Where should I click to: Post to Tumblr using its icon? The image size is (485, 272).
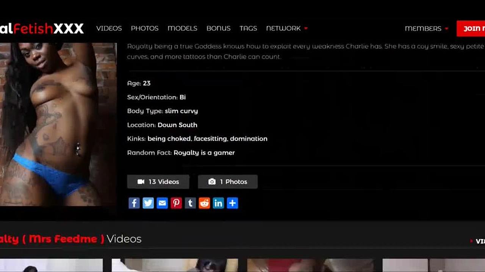point(190,203)
